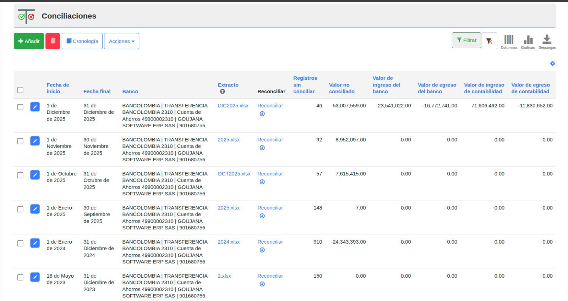
Task: Expand the Acciones dropdown
Action: pos(121,41)
